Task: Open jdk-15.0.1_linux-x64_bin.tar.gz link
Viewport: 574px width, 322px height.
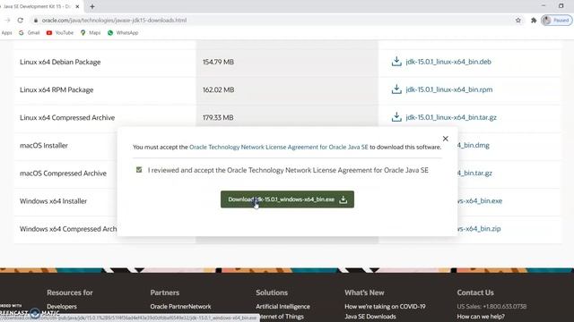Action: tap(451, 117)
